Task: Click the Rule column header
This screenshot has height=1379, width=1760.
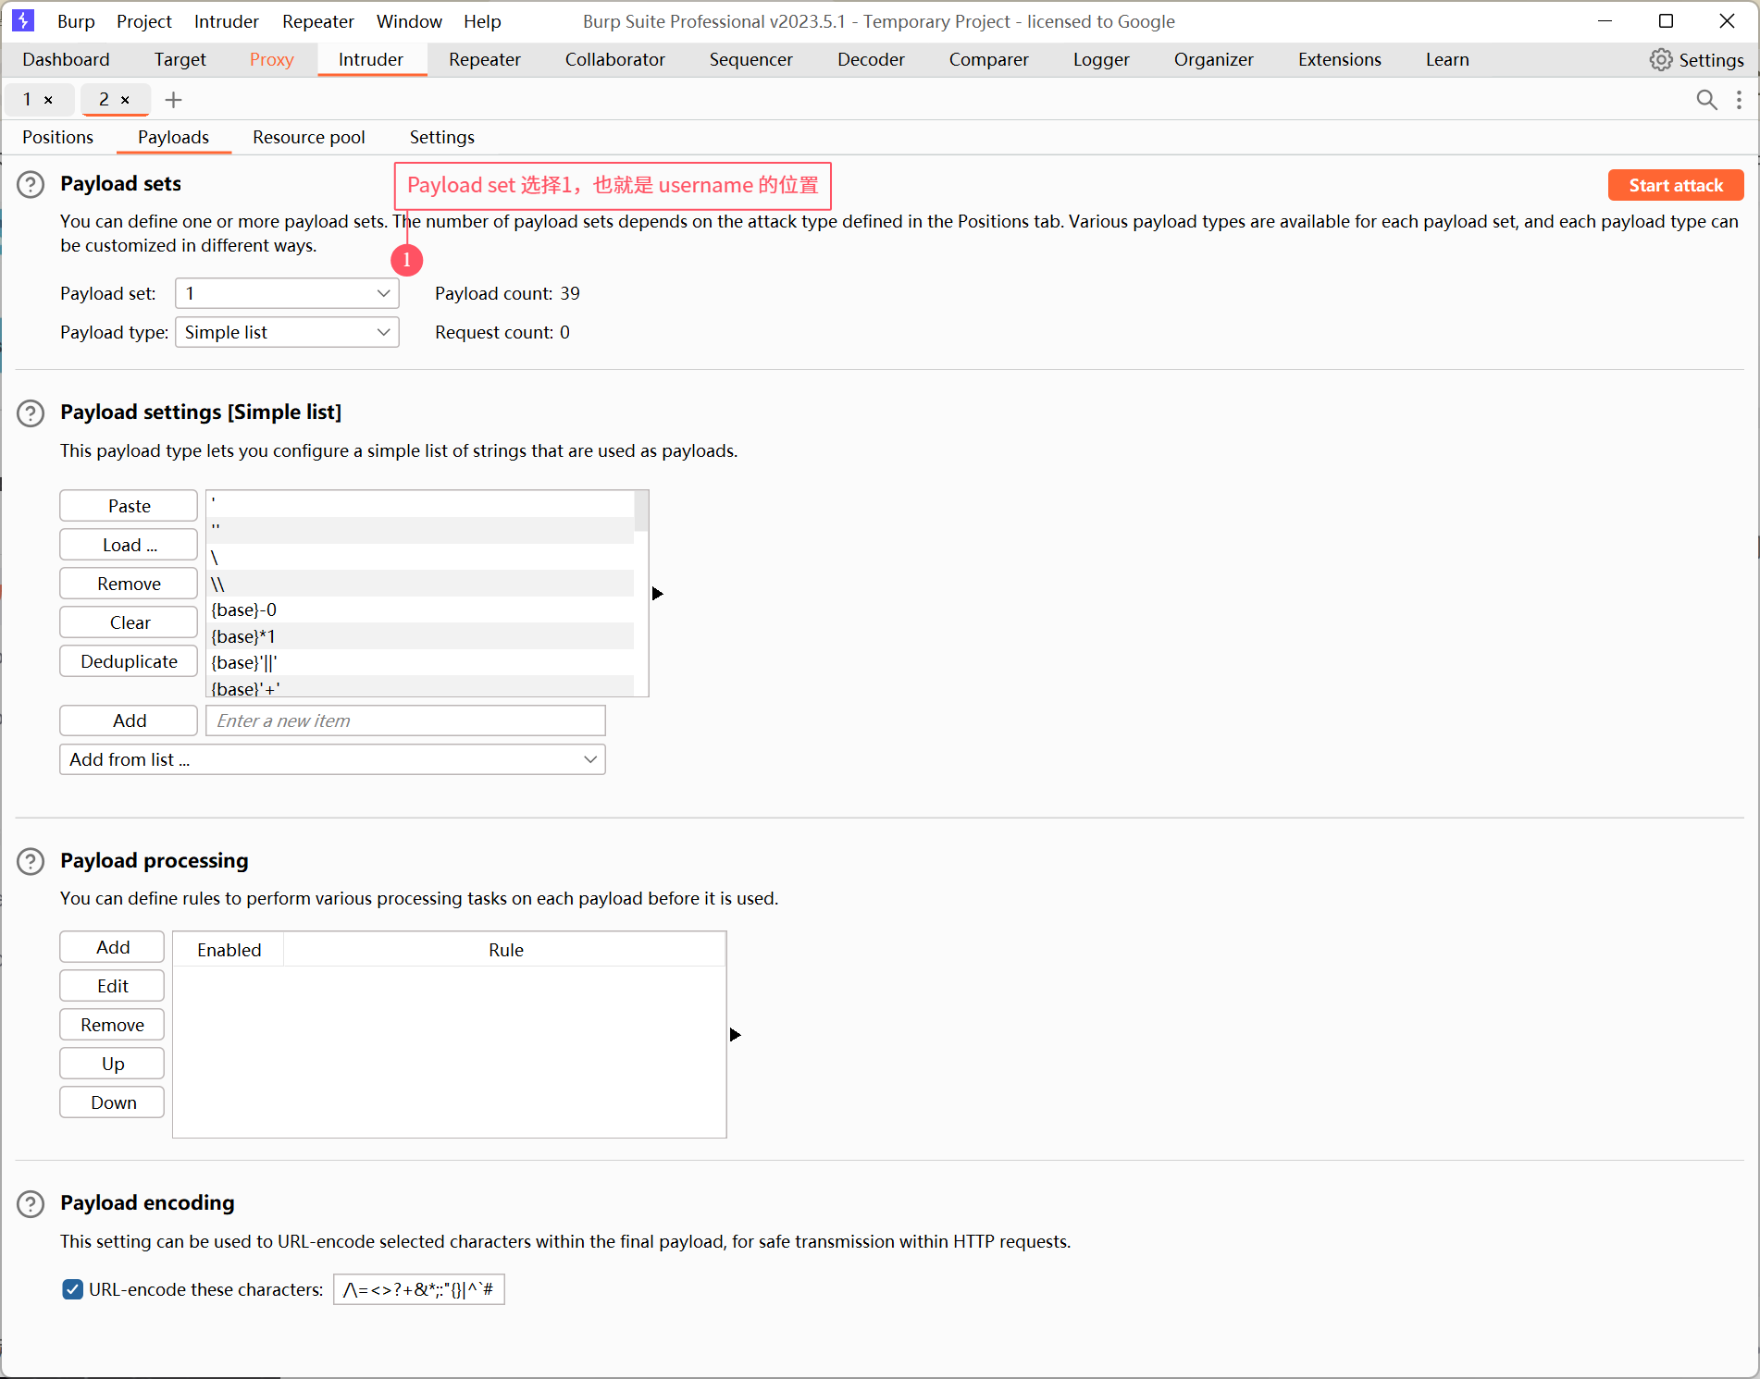Action: point(505,950)
